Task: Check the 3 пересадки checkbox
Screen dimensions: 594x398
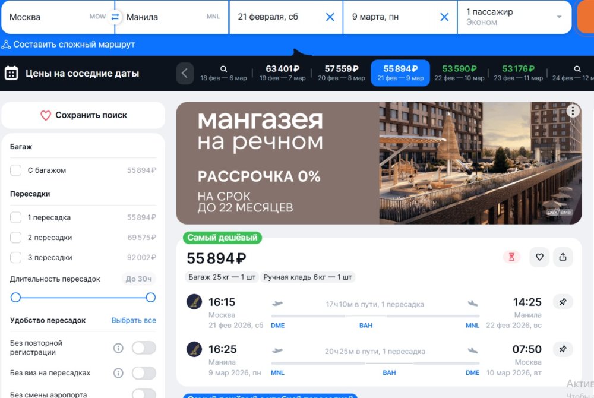Action: pos(15,257)
